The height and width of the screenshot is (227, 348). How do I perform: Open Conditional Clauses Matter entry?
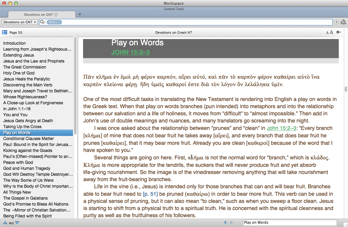(29, 139)
